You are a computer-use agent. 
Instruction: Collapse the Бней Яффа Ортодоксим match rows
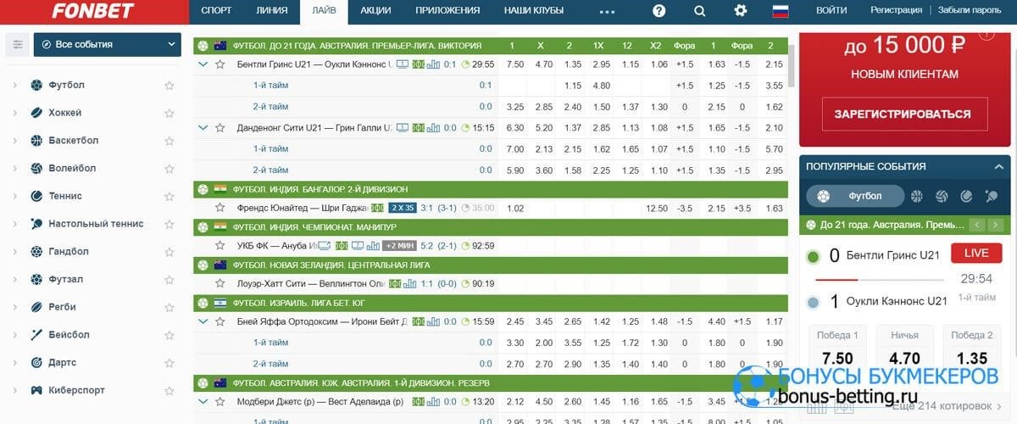[203, 321]
